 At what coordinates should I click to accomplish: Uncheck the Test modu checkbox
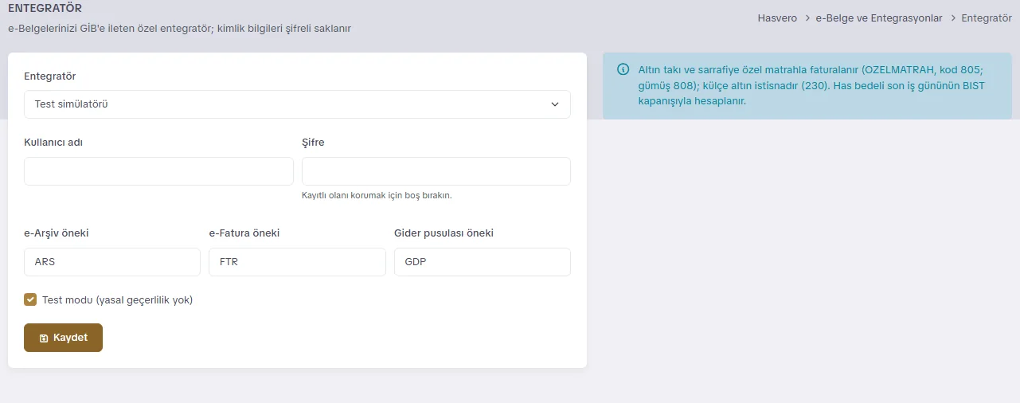(30, 300)
